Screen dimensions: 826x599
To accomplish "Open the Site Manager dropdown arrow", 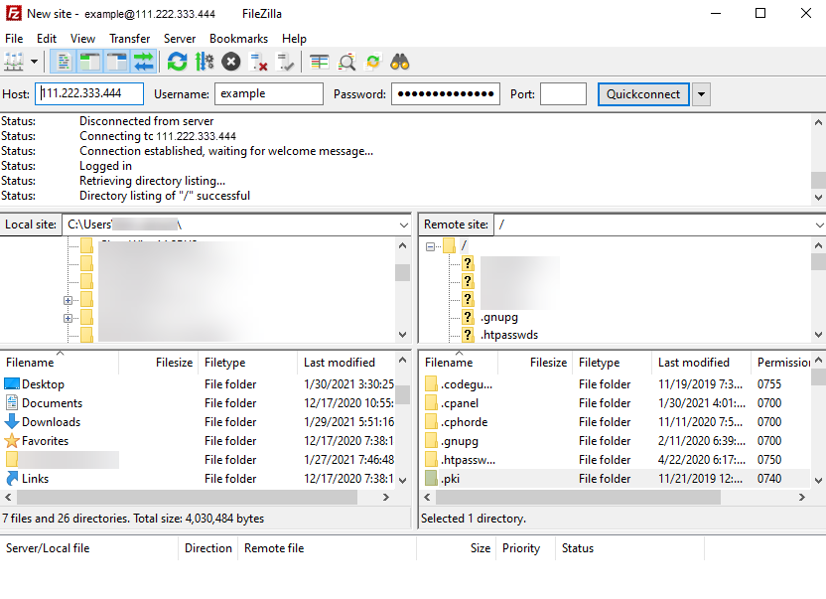I will 34,62.
